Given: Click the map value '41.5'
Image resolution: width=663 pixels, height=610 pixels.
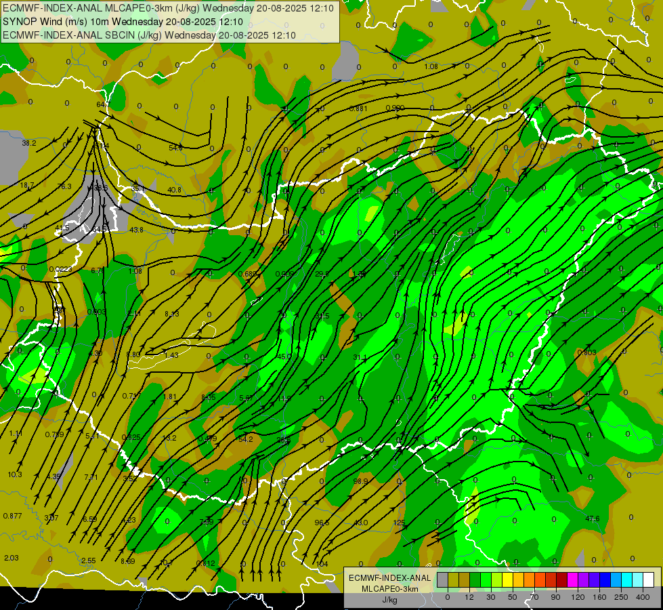Looking at the screenshot, I should pyautogui.click(x=62, y=228).
